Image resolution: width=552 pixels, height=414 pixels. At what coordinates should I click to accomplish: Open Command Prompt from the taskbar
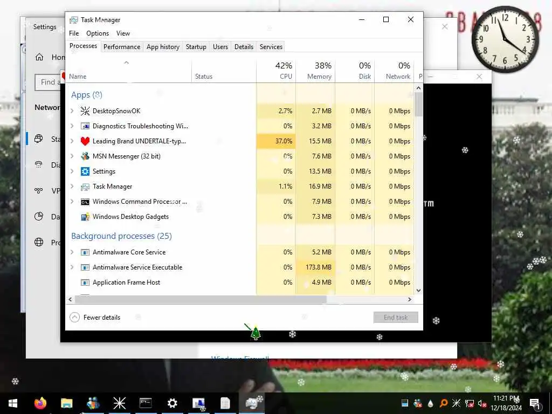pyautogui.click(x=146, y=403)
